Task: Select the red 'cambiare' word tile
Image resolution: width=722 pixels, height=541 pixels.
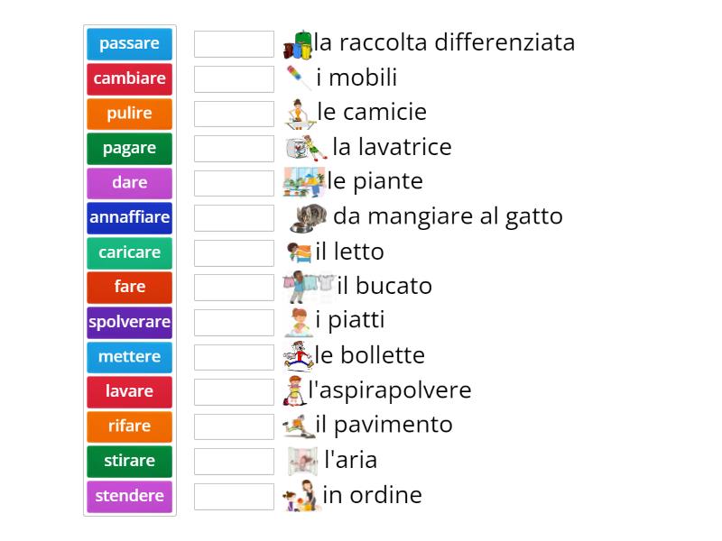Action: (129, 79)
